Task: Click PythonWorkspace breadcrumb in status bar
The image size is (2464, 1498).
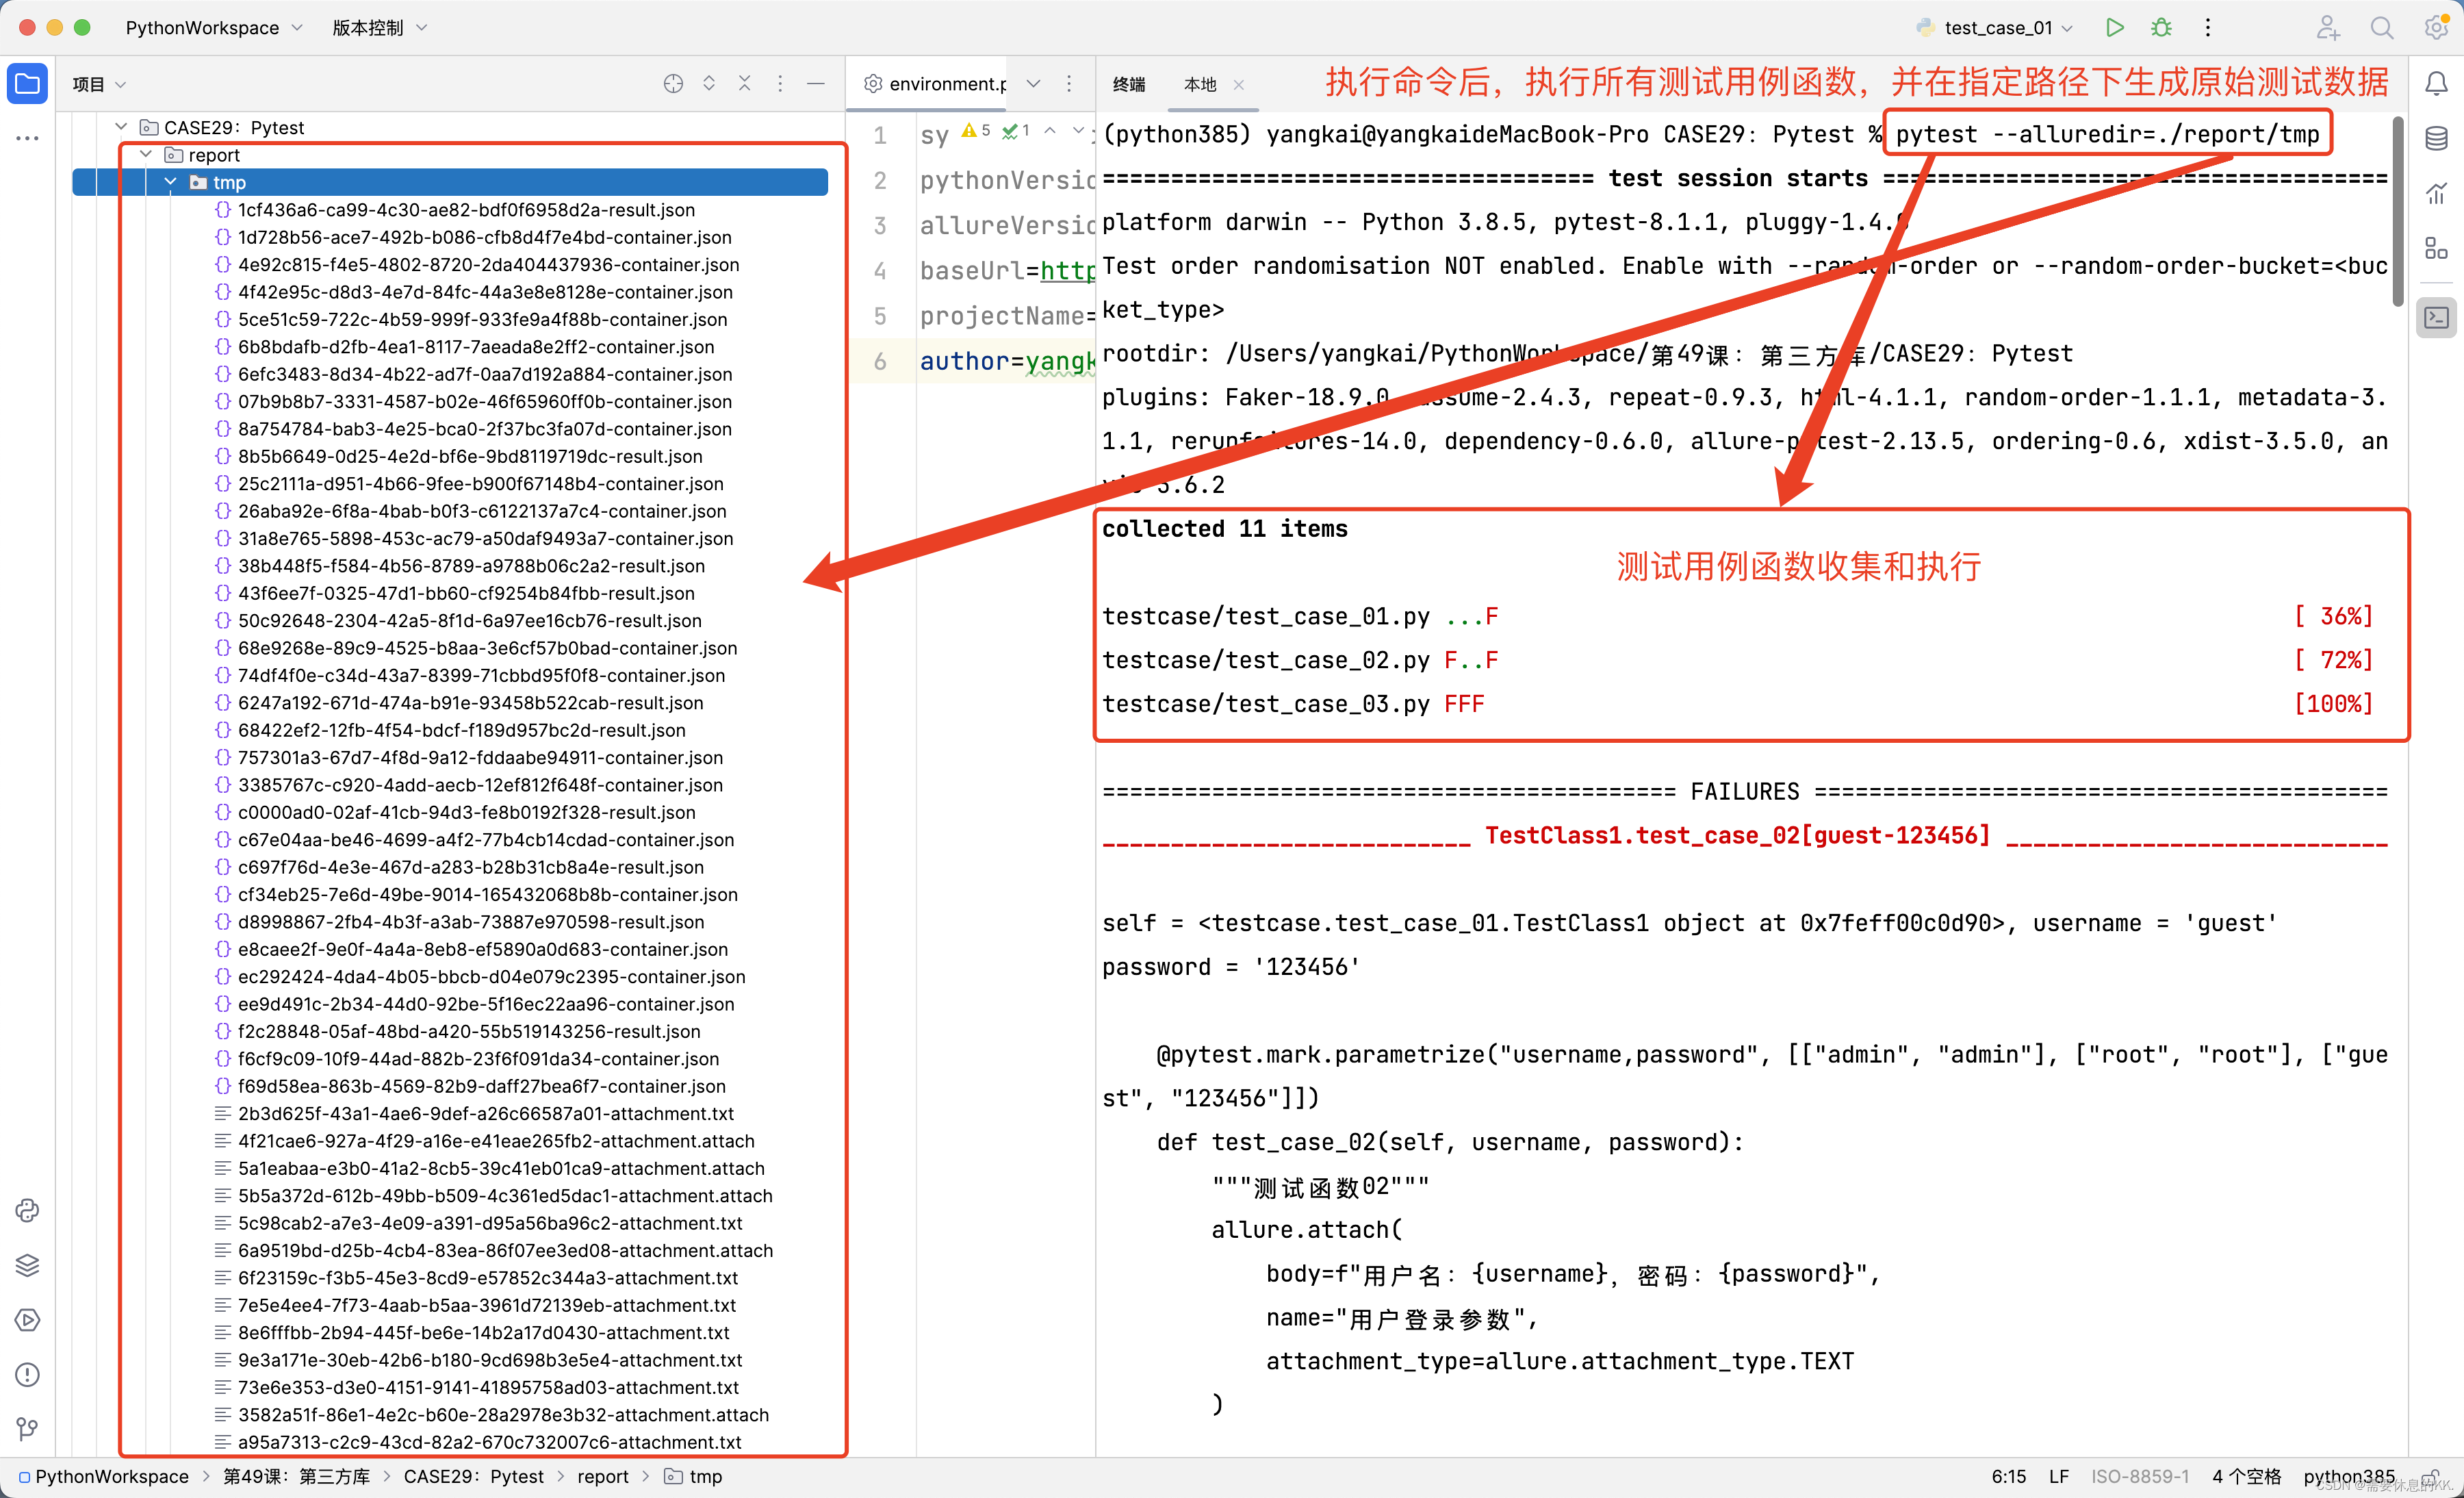Action: tap(104, 1477)
